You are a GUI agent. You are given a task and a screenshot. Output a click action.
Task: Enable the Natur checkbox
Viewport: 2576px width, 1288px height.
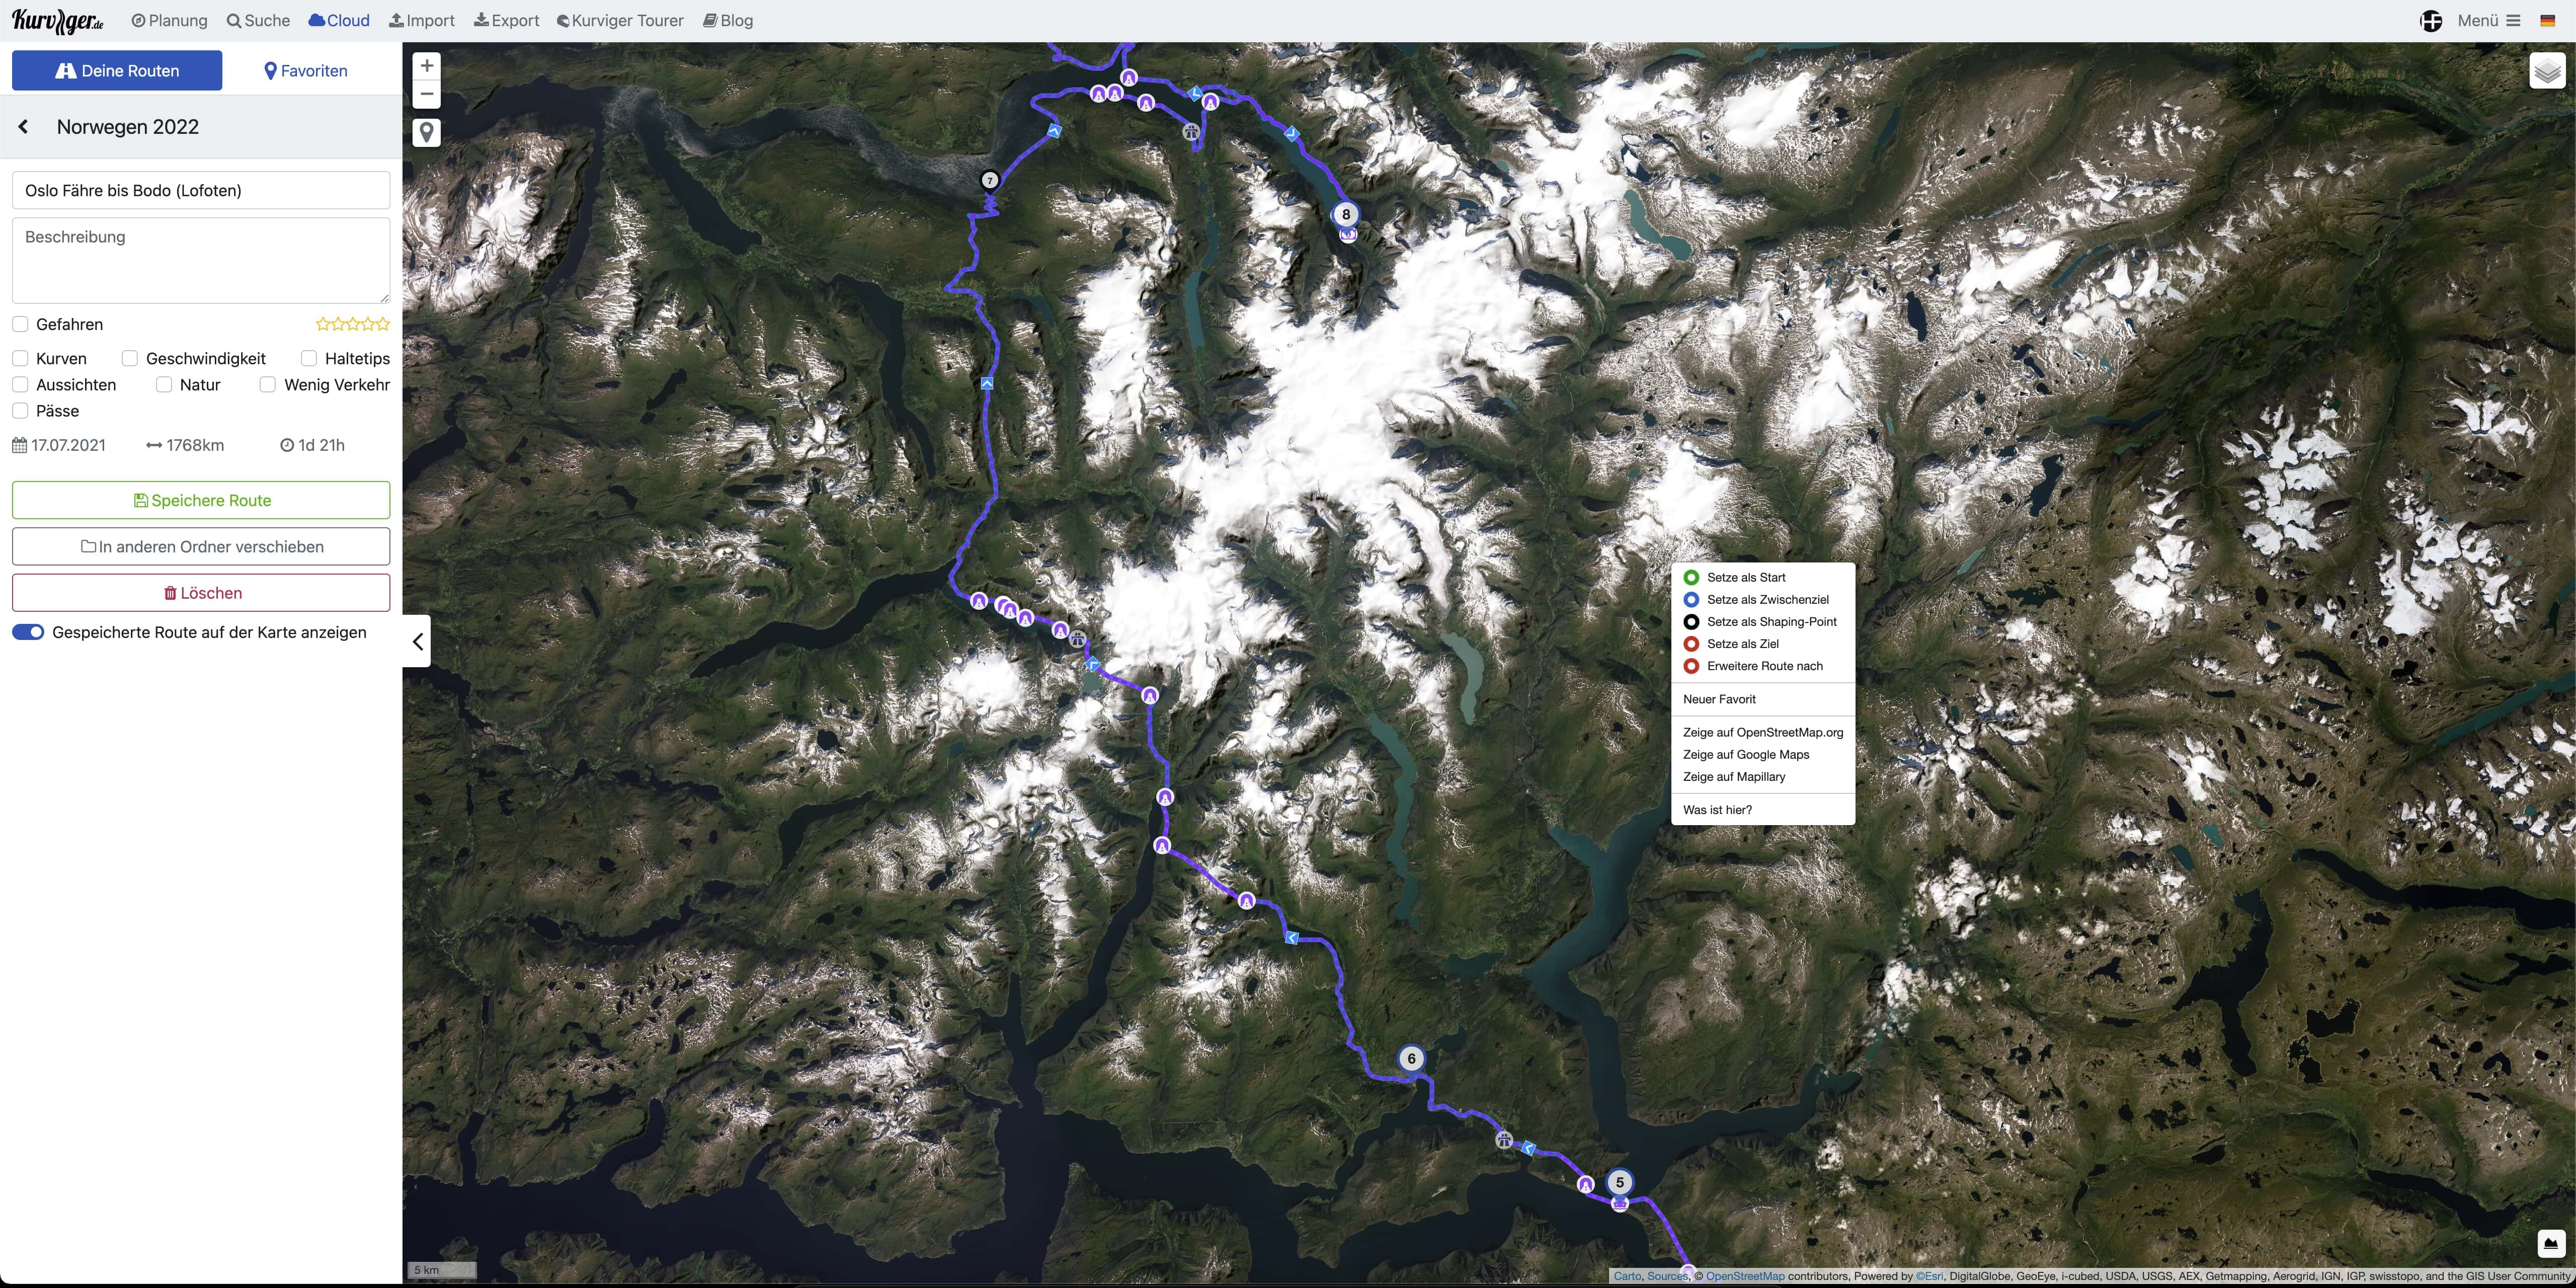[164, 384]
